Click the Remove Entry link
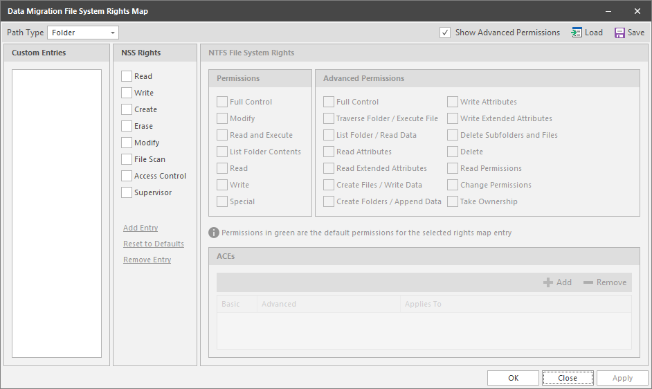The height and width of the screenshot is (389, 652). point(147,260)
